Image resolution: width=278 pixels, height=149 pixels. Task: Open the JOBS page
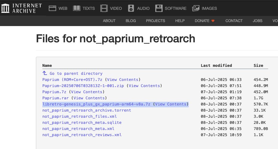pyautogui.click(x=257, y=21)
